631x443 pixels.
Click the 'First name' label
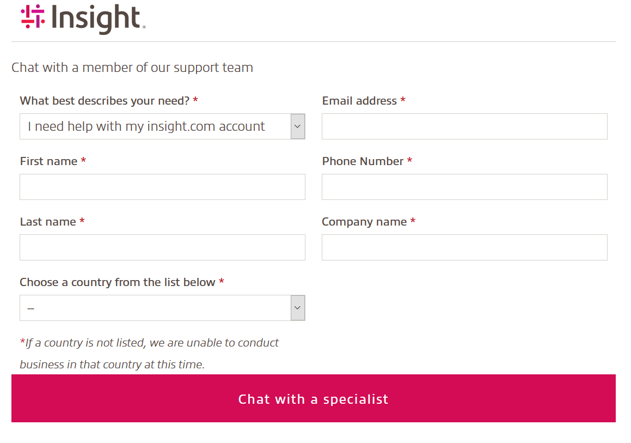click(x=49, y=161)
